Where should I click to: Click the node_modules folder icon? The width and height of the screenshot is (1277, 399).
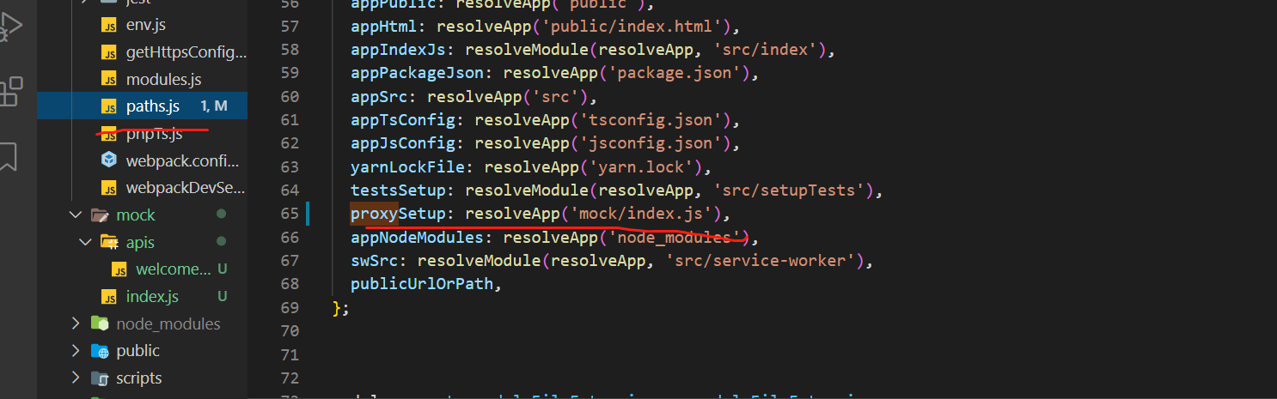click(100, 323)
